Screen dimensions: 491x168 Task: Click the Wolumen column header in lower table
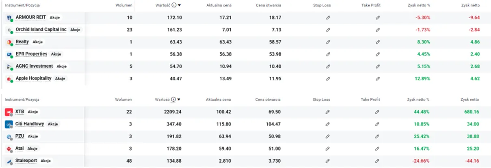(123, 99)
